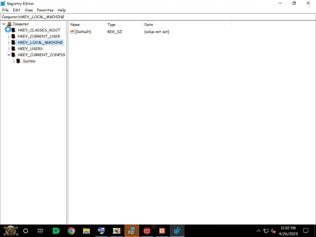Screen dimensions: 316x237
Task: Open the Help menu
Action: (61, 10)
